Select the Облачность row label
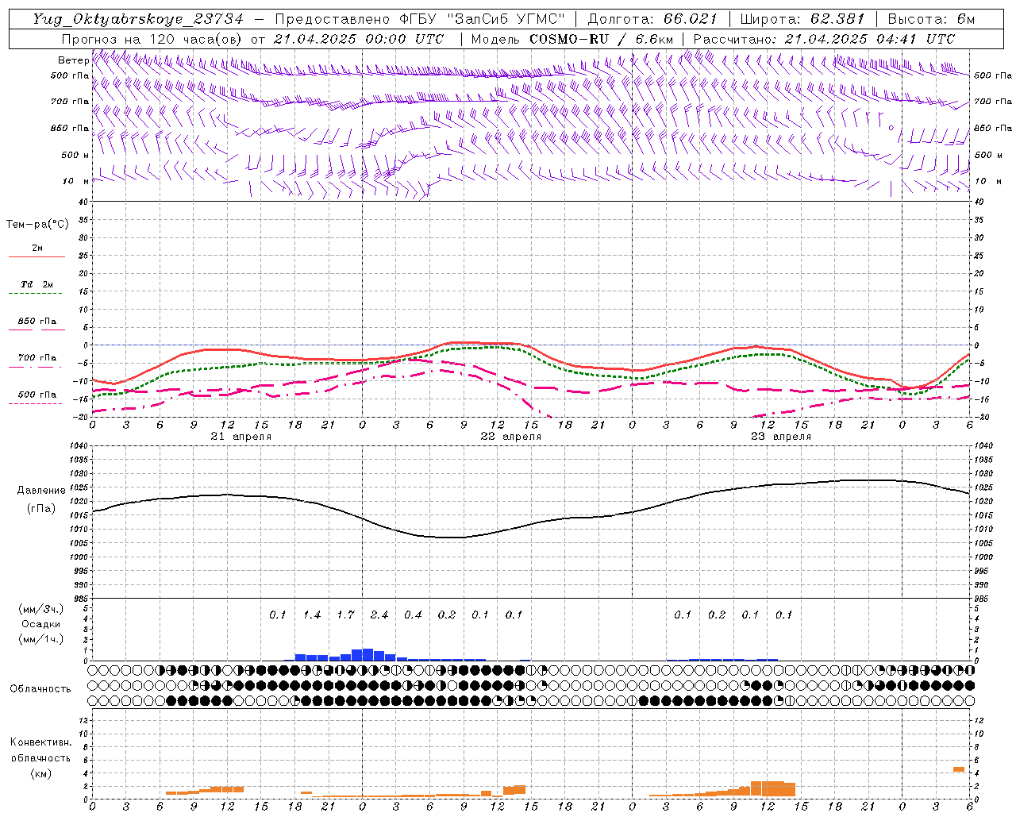This screenshot has height=813, width=1016. tap(40, 688)
